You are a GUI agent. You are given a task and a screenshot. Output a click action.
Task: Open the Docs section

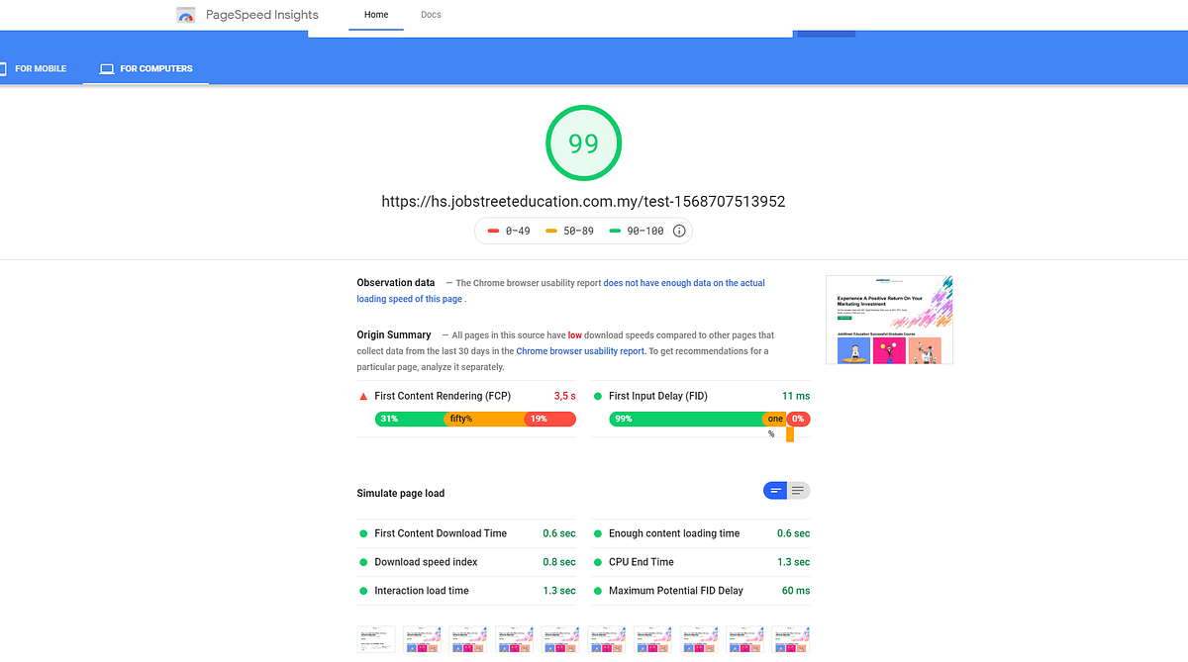[x=431, y=15]
